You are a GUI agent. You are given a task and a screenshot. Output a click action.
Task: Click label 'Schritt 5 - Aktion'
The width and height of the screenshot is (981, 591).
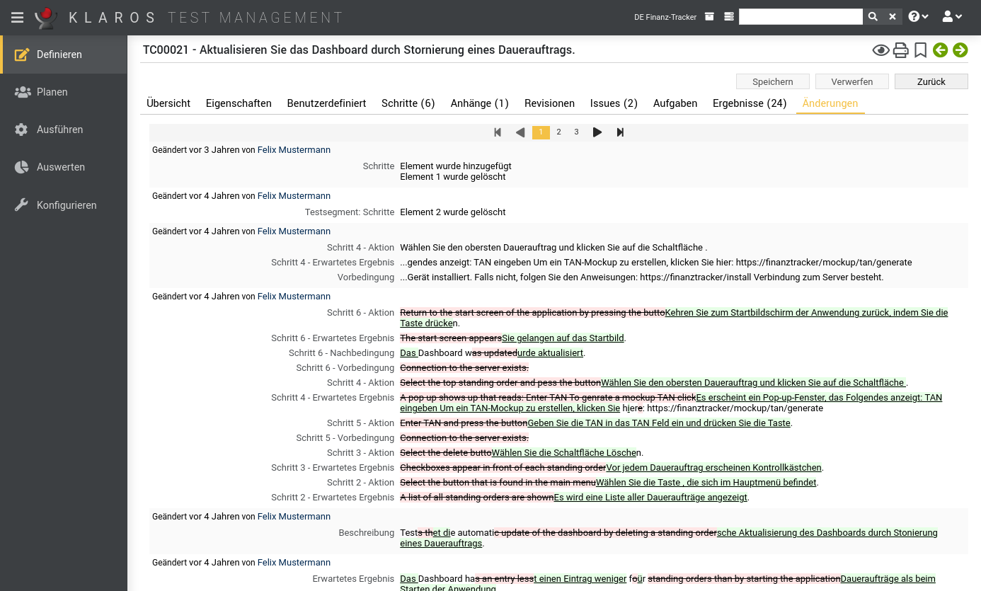(x=360, y=423)
